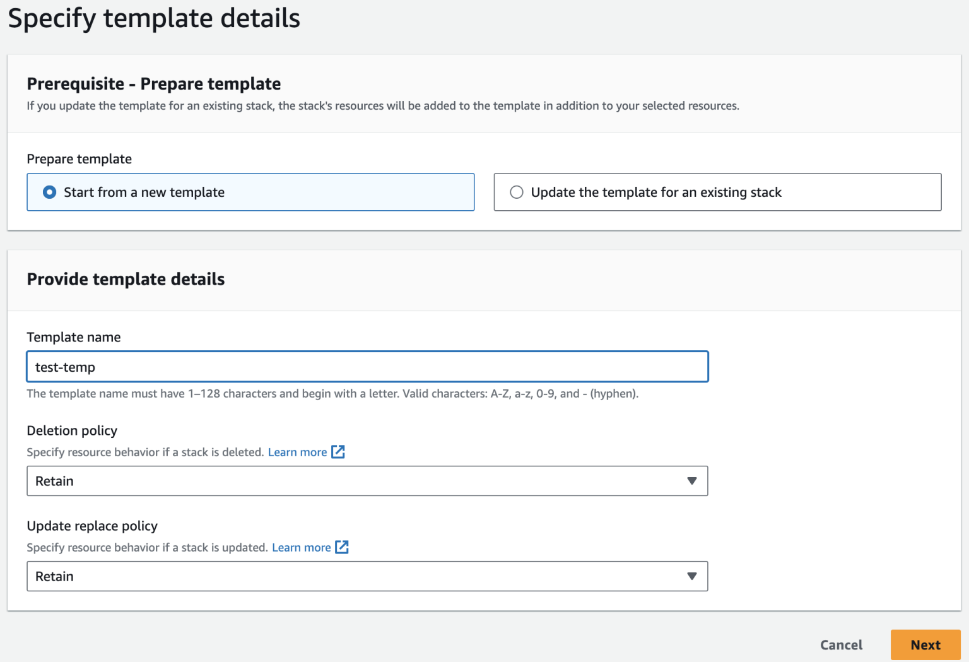Click the Template name field showing test-temp

click(367, 366)
